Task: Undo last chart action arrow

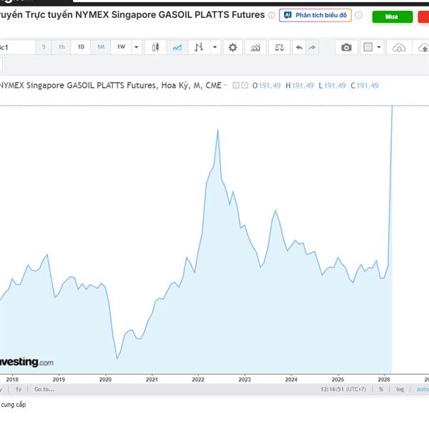Action: [x=300, y=47]
